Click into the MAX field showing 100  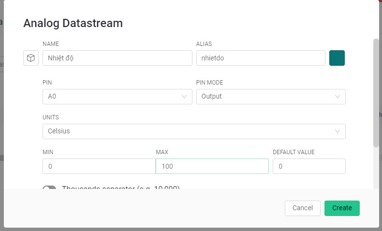point(212,166)
